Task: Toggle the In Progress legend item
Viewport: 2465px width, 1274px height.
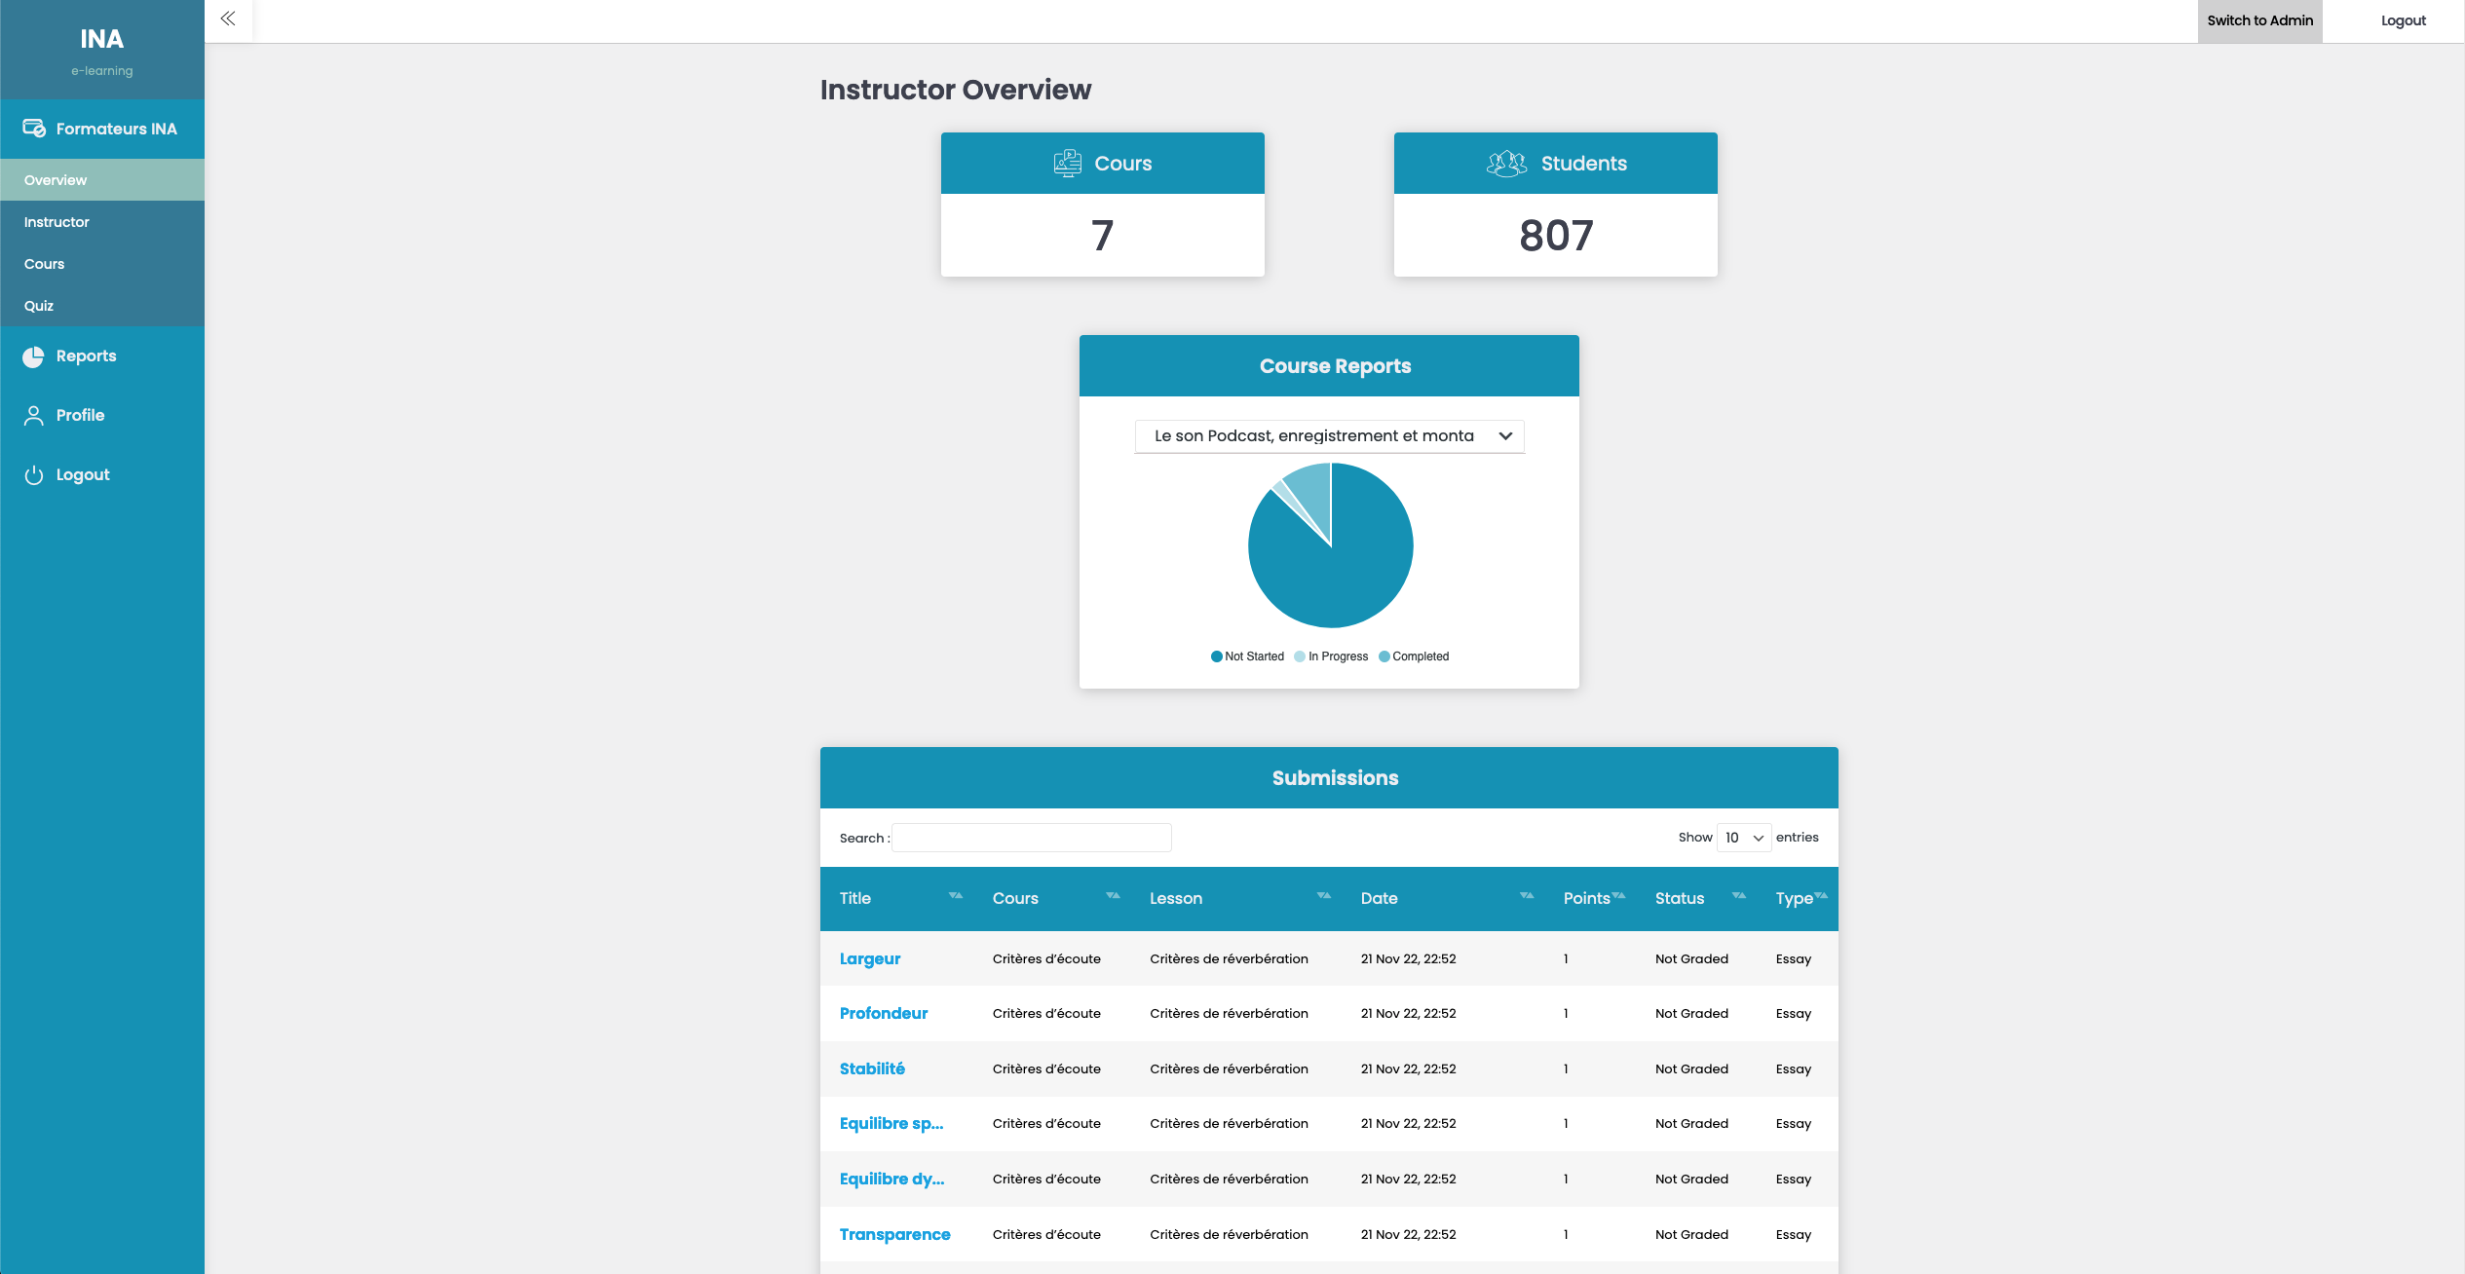Action: (x=1331, y=656)
